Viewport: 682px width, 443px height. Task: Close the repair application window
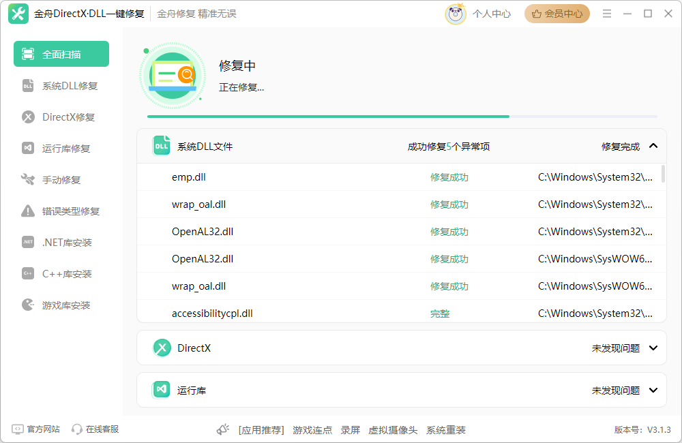click(x=668, y=14)
